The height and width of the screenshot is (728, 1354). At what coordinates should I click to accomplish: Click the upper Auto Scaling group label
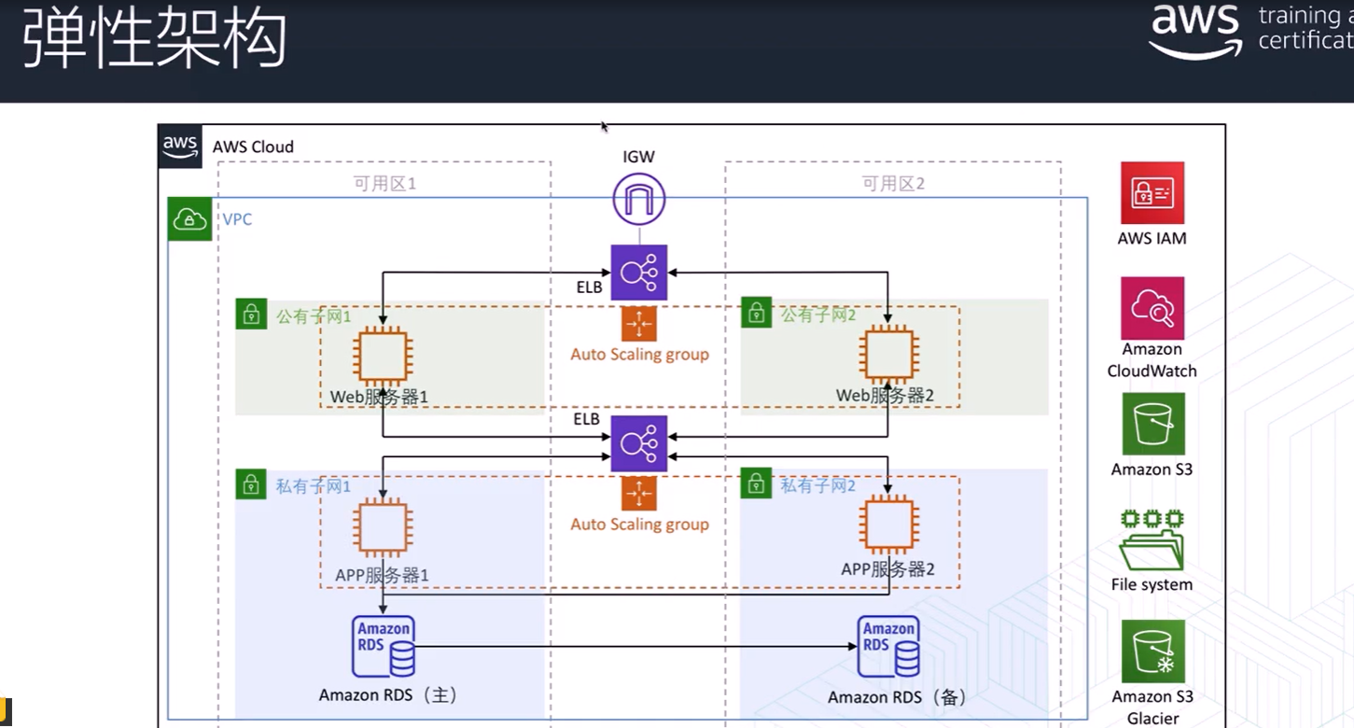click(x=640, y=355)
